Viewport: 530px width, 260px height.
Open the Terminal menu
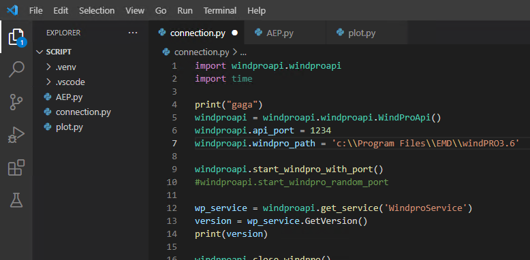(220, 10)
